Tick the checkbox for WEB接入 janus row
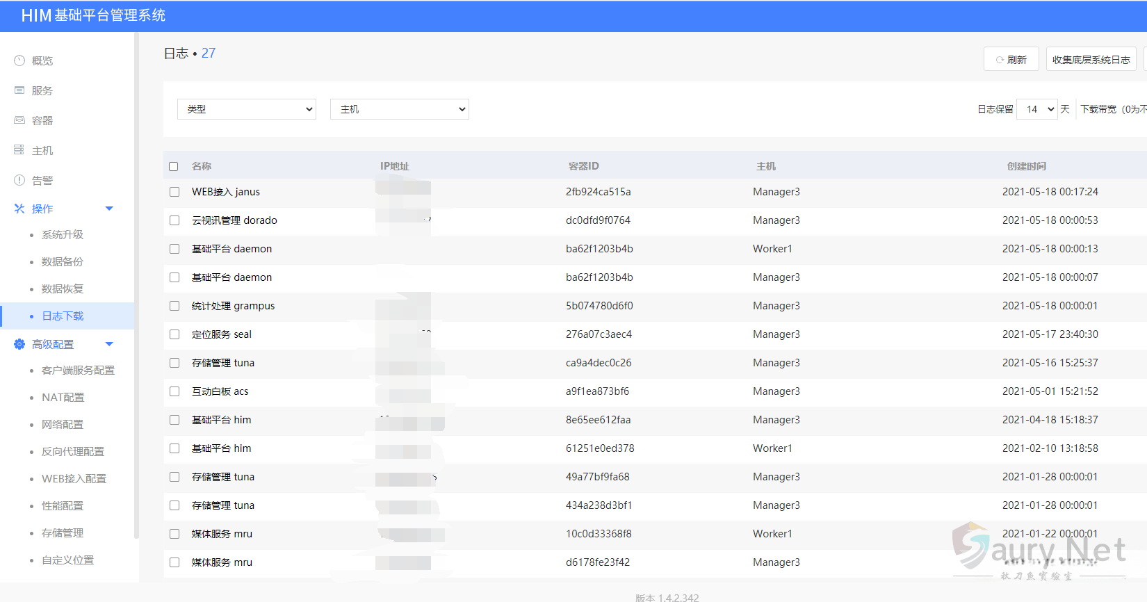The width and height of the screenshot is (1147, 602). pyautogui.click(x=174, y=192)
